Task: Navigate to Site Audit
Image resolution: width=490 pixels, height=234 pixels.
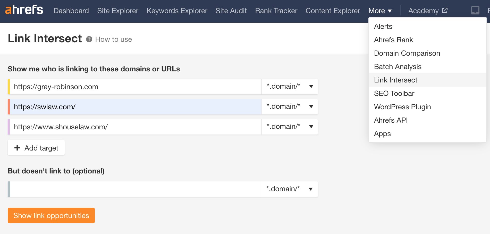Action: pos(231,11)
